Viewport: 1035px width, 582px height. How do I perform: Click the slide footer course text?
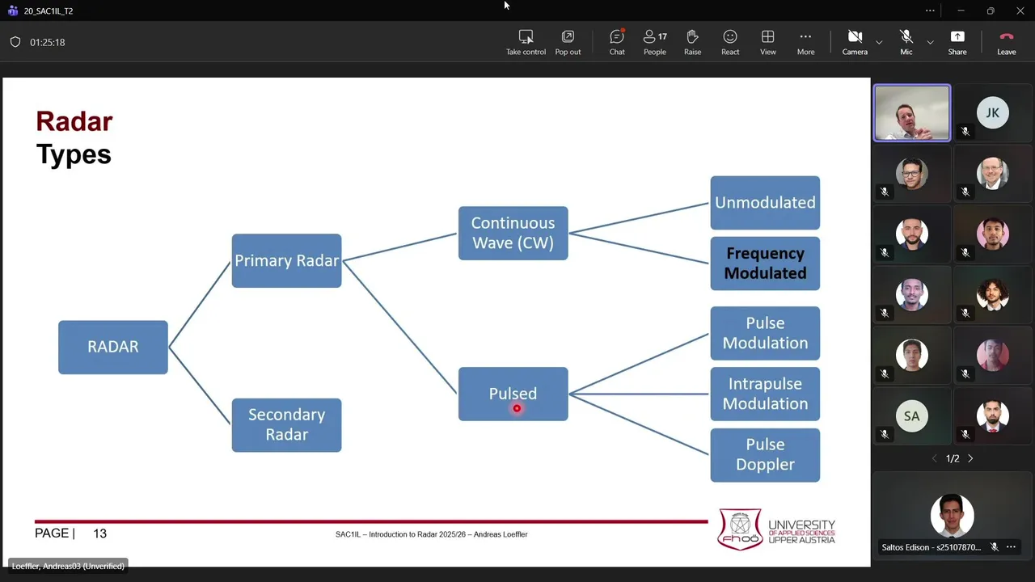432,534
